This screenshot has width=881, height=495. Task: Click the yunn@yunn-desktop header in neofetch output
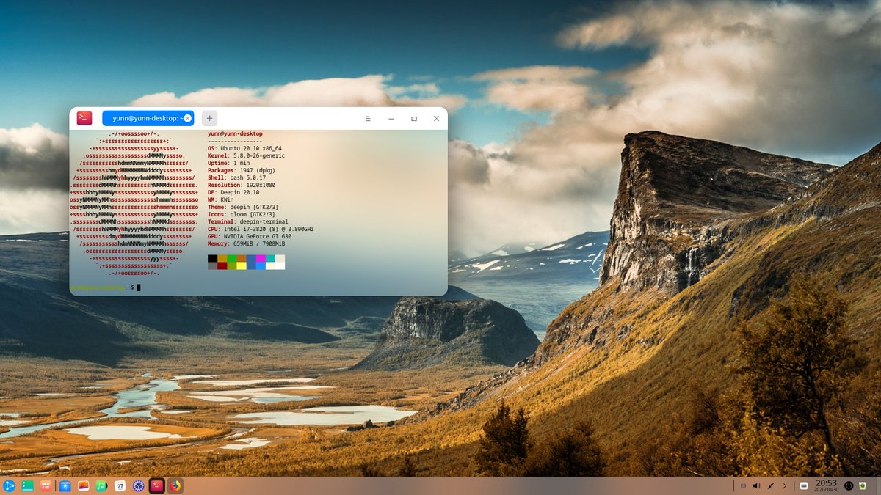235,133
